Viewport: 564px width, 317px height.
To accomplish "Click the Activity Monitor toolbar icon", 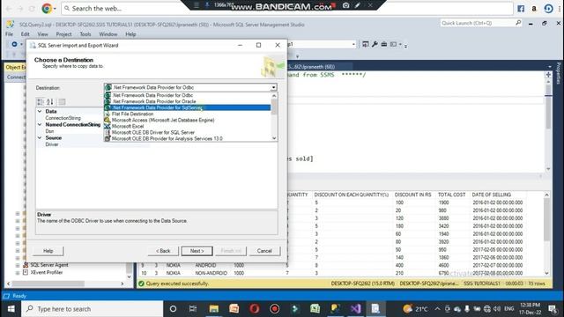I will click(366, 44).
